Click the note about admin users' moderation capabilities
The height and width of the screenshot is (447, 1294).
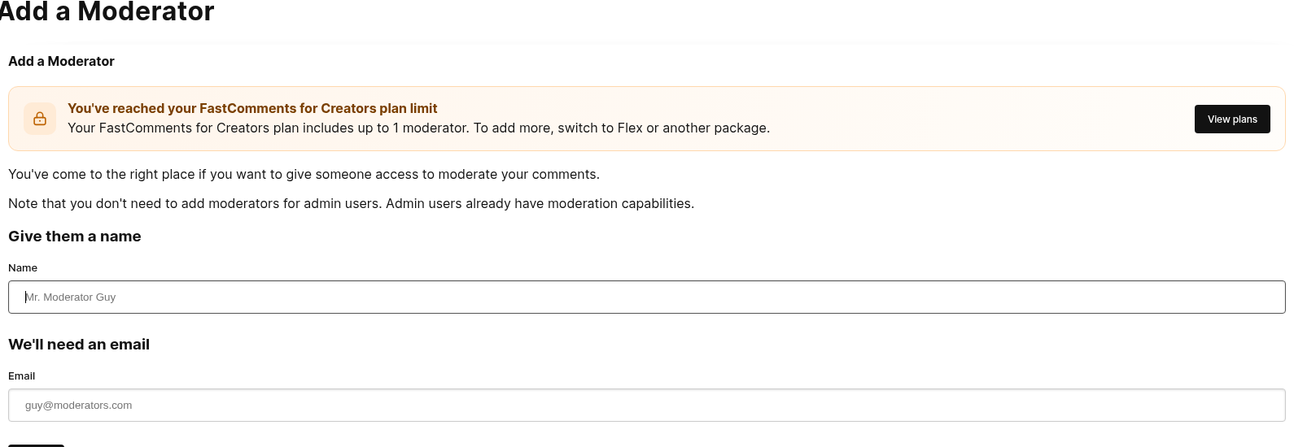[351, 203]
